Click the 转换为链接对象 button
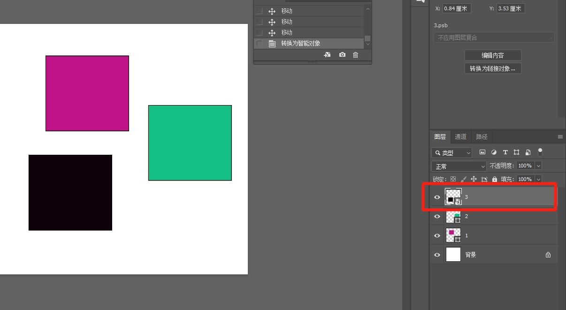This screenshot has width=566, height=310. [493, 68]
